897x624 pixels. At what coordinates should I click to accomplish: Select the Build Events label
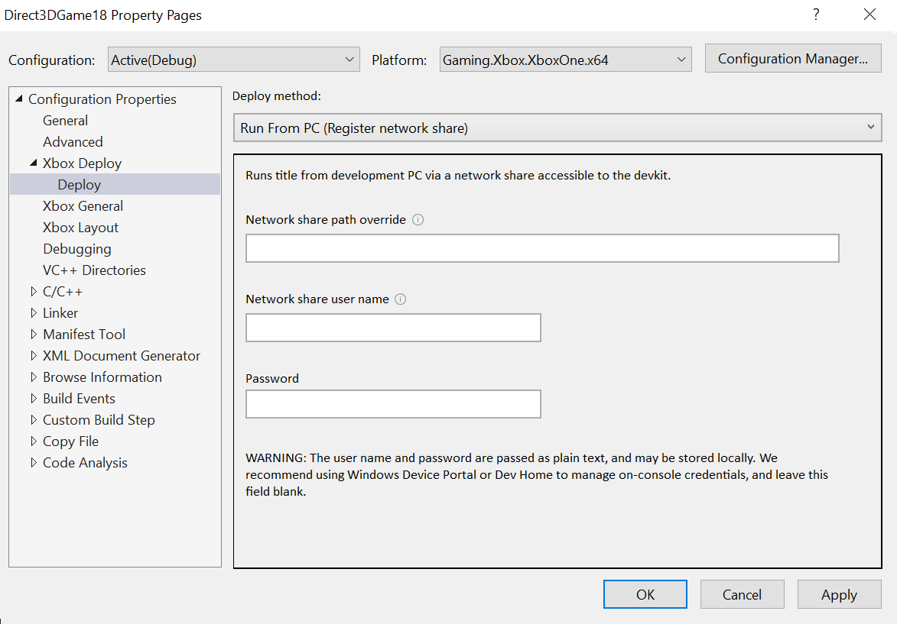click(79, 399)
